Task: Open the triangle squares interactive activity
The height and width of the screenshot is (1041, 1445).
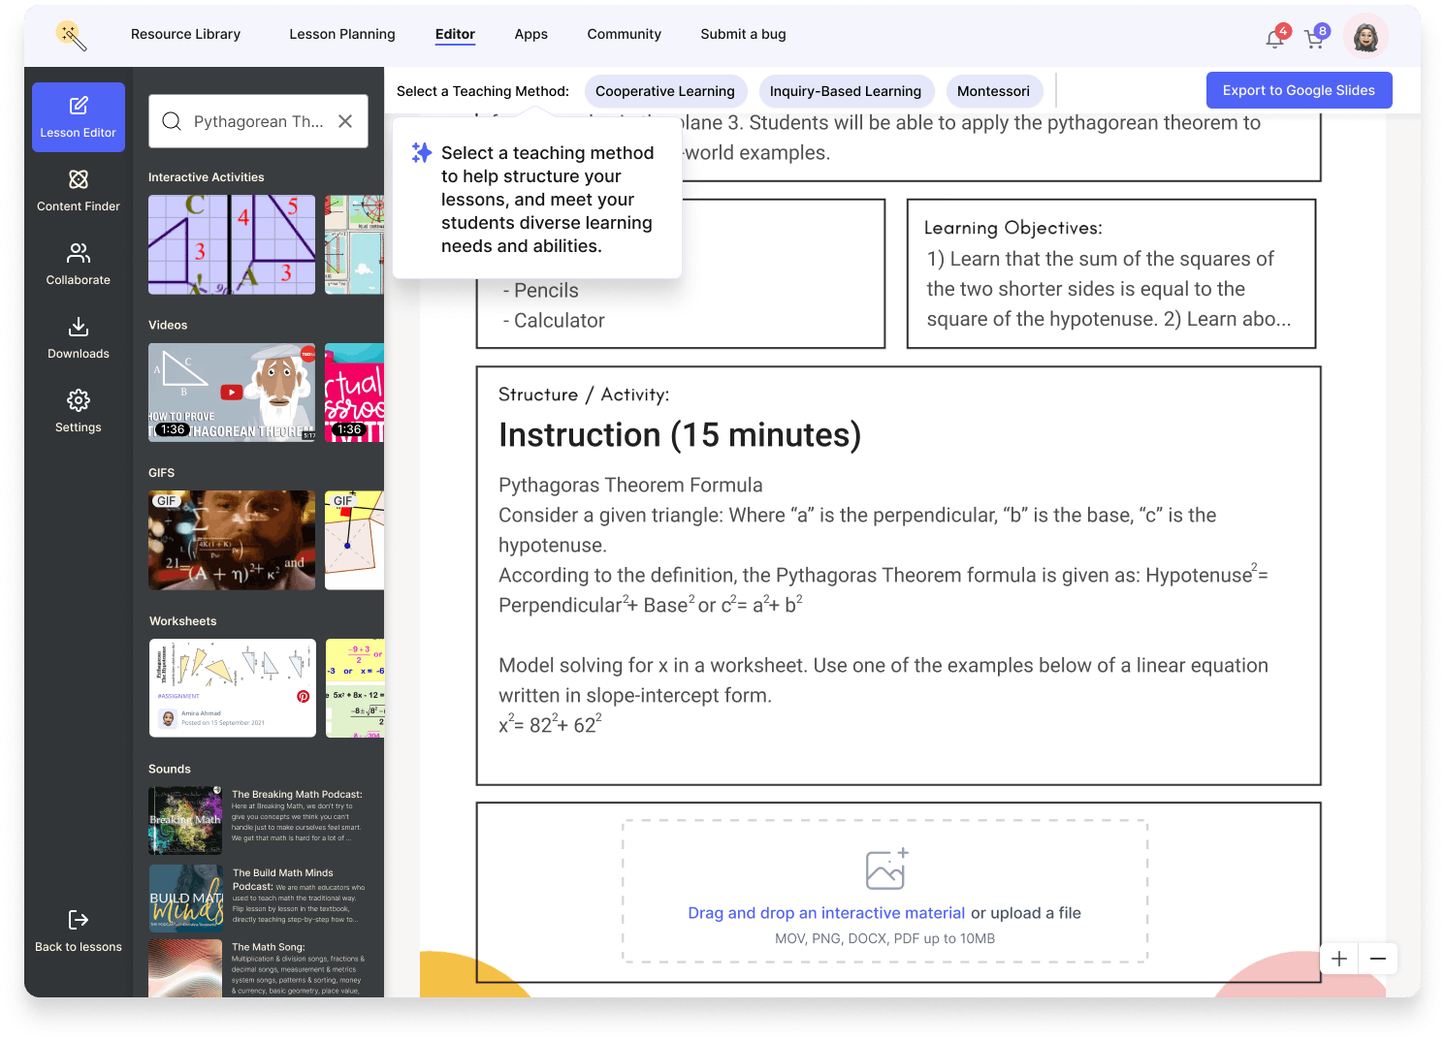Action: (232, 244)
